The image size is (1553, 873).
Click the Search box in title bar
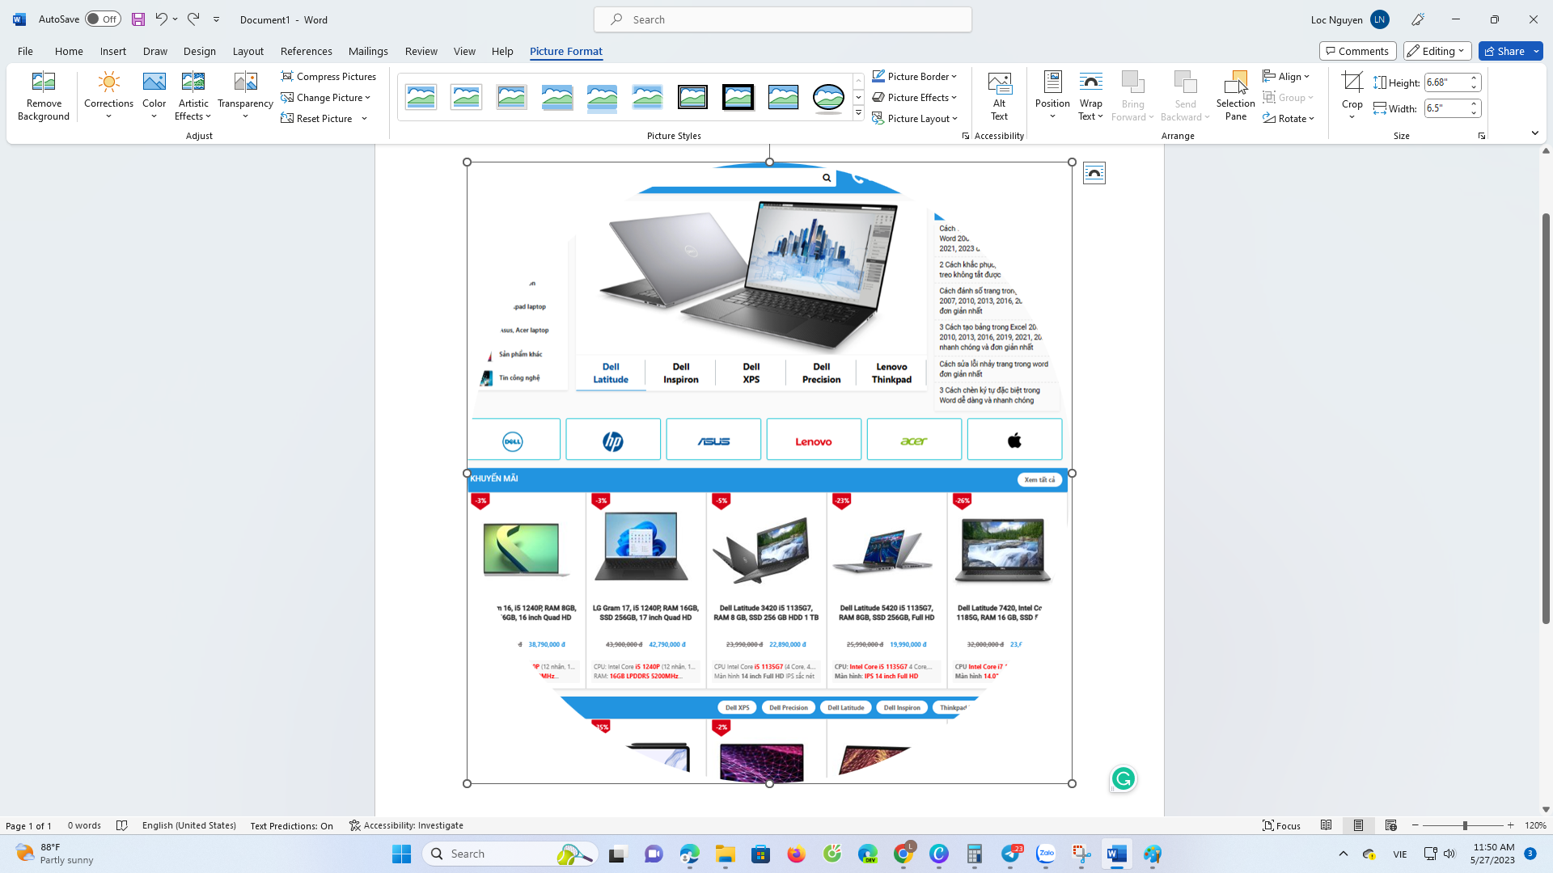[782, 19]
